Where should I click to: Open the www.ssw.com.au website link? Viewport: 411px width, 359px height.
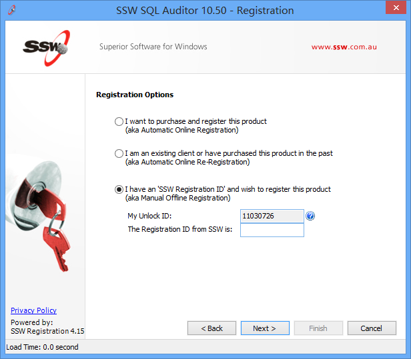(344, 47)
